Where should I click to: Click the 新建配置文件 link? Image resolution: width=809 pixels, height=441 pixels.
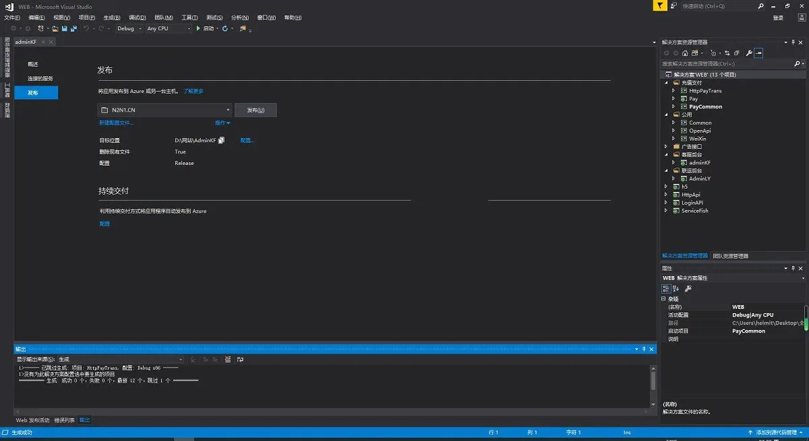116,123
